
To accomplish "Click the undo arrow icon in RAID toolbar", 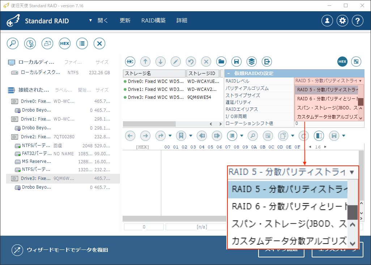I will point(191,62).
